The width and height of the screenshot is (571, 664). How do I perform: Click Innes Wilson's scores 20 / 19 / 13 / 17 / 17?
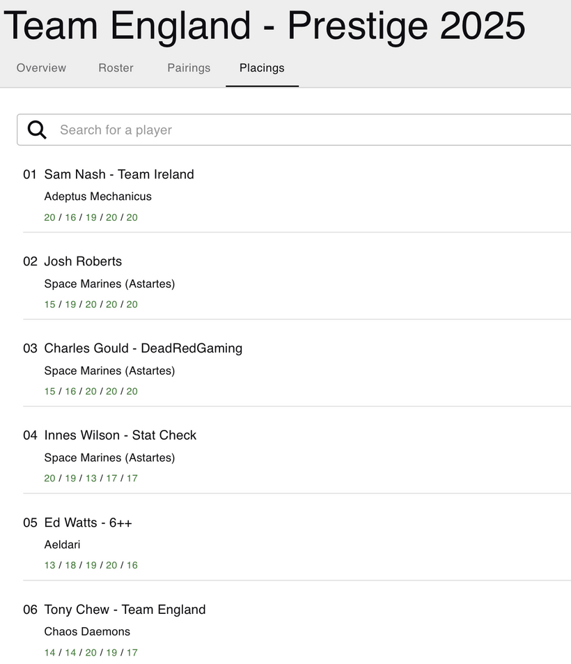click(91, 479)
